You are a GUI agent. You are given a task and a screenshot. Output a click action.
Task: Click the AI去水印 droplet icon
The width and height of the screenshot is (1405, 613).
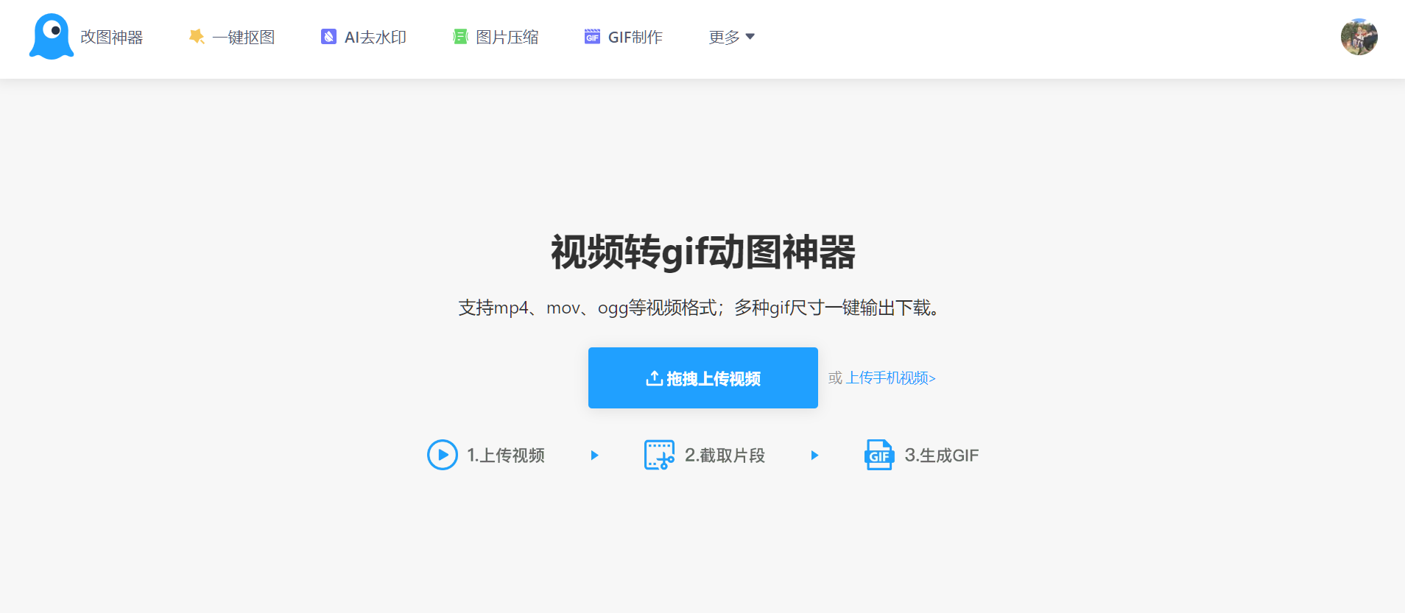pos(328,37)
